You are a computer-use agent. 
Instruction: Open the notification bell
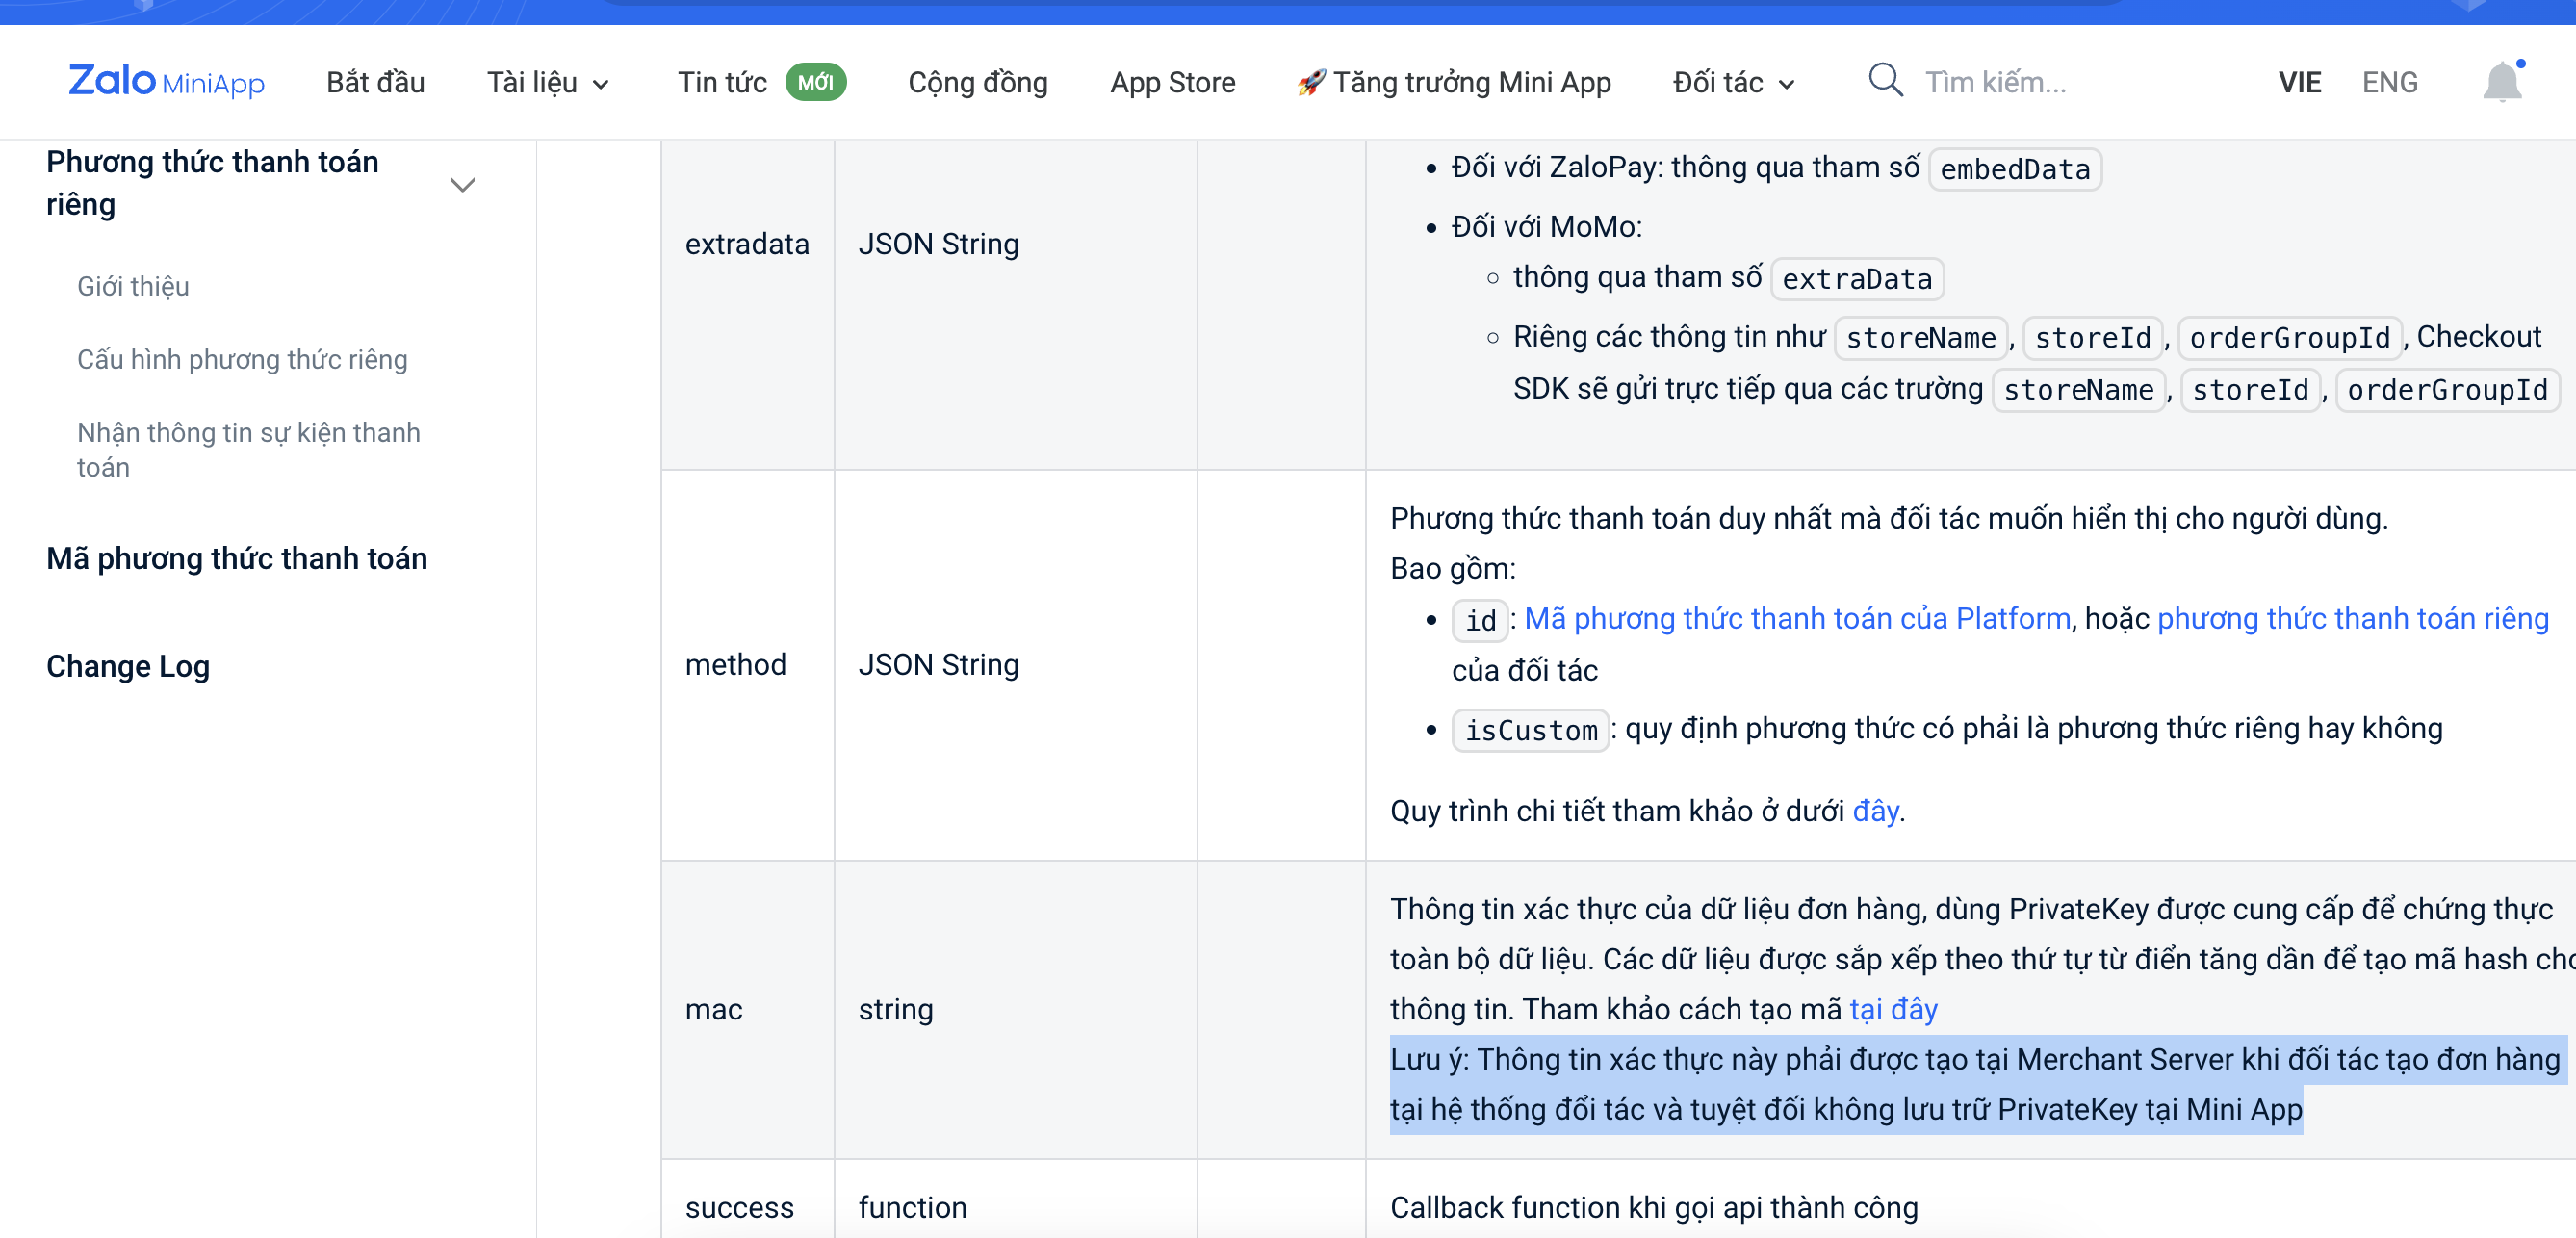[x=2502, y=82]
